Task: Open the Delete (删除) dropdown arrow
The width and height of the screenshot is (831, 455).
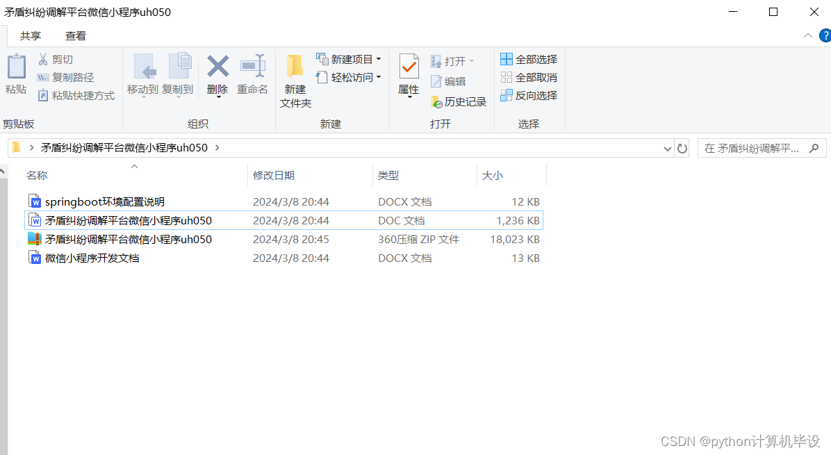Action: [217, 97]
